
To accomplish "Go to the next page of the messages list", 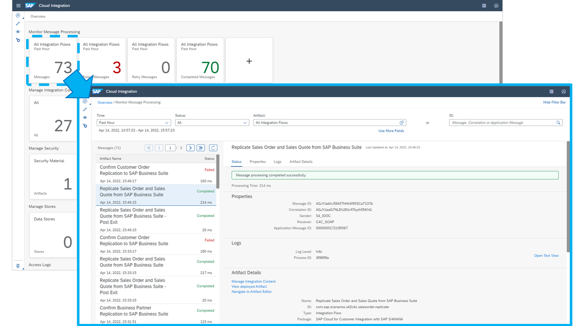I will (x=190, y=148).
